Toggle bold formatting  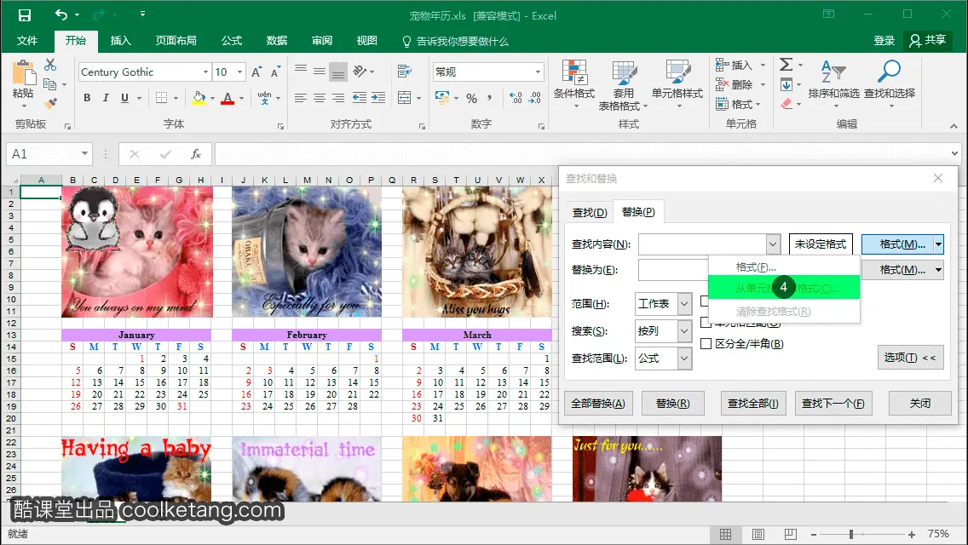point(87,98)
